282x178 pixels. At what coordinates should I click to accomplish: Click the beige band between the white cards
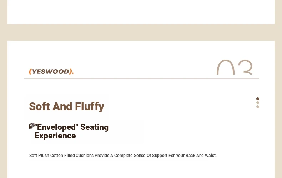[141, 32]
